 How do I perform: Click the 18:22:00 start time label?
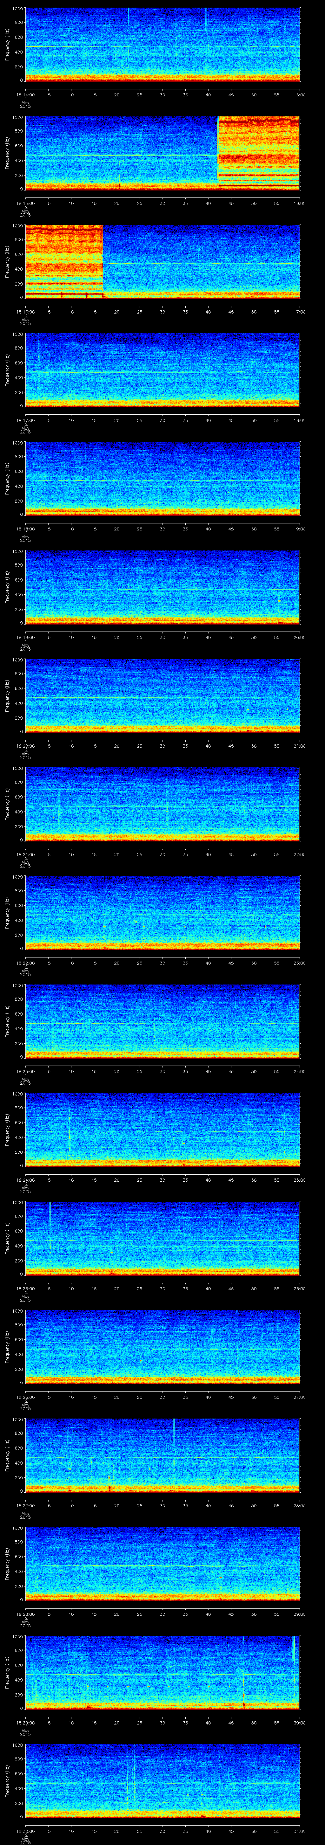(25, 963)
